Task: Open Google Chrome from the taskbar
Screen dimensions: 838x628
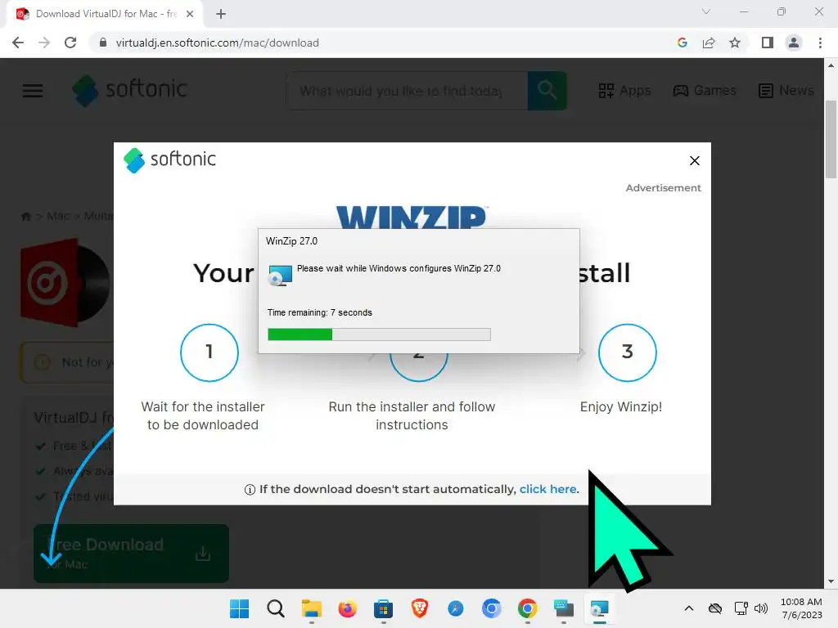Action: click(x=528, y=608)
